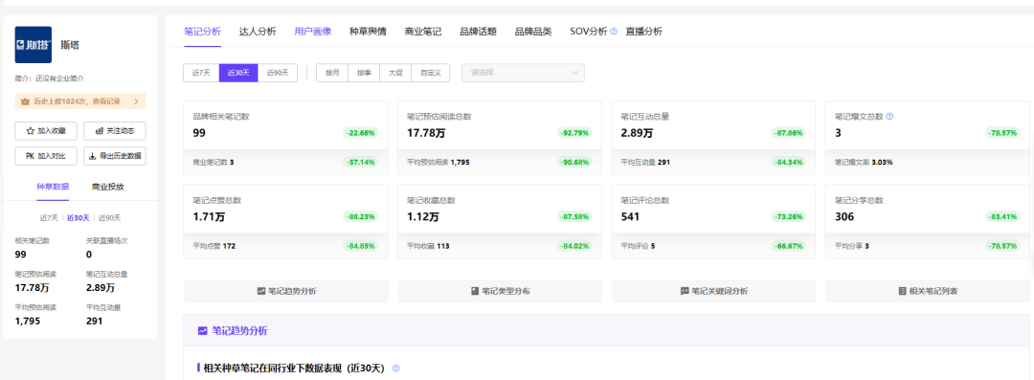The image size is (1034, 380).
Task: Click the star icon on 加入收藏
Action: pos(31,130)
